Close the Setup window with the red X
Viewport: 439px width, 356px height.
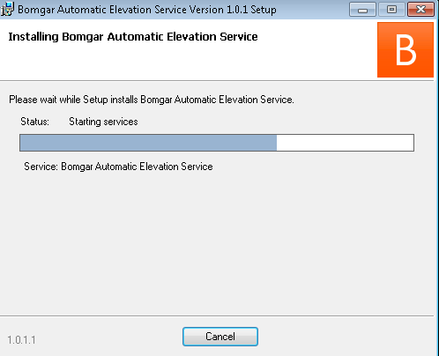pyautogui.click(x=420, y=10)
